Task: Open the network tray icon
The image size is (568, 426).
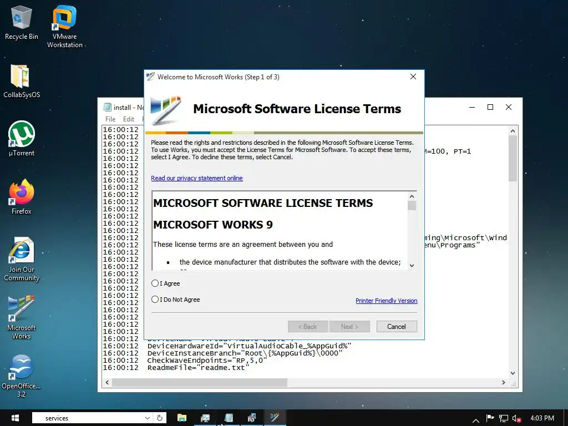Action: click(x=504, y=418)
